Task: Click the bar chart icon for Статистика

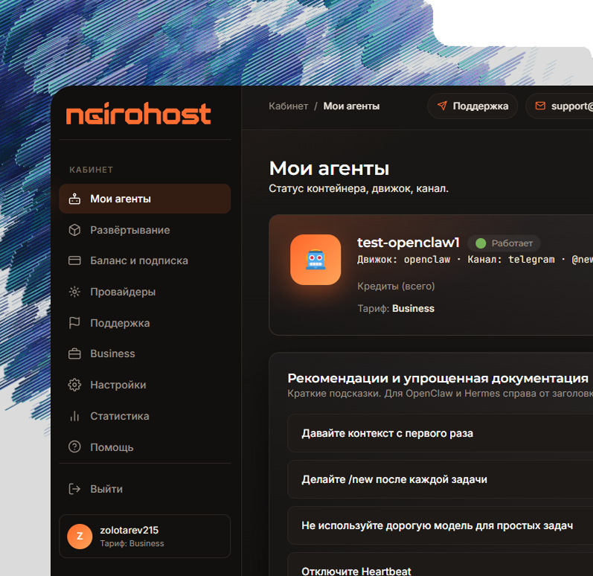Action: 74,416
